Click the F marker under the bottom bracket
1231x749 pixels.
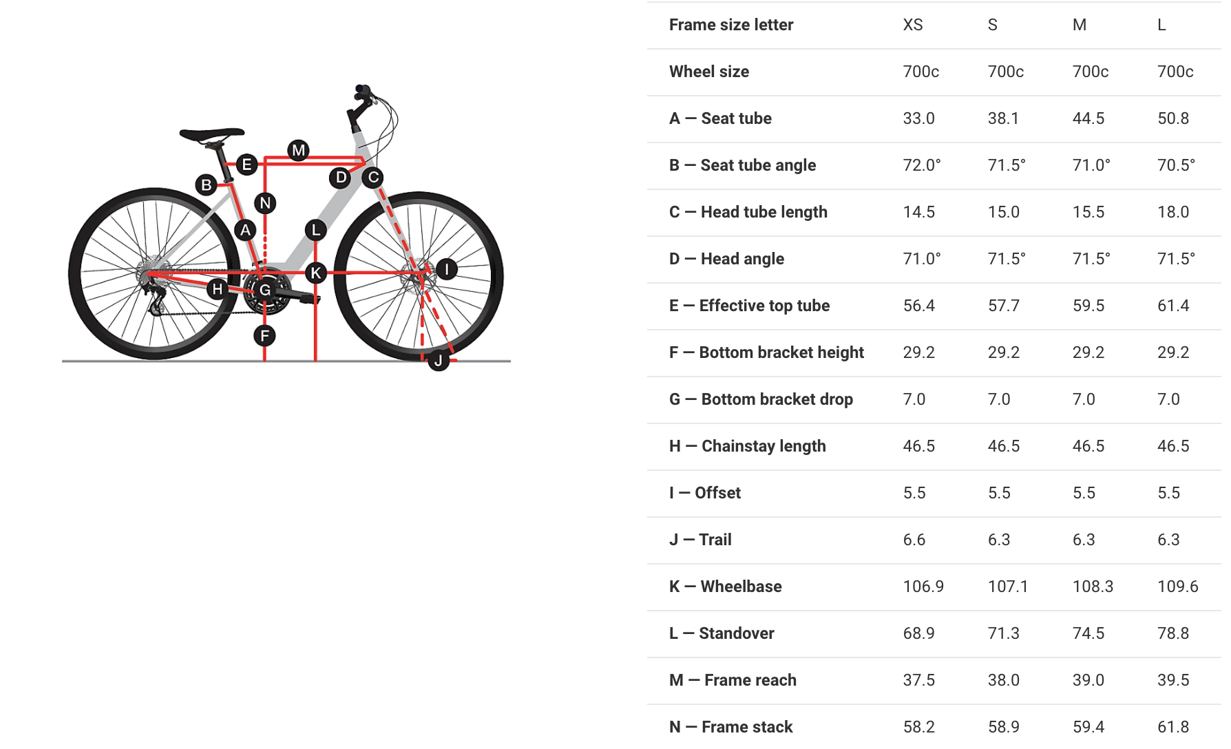tap(264, 336)
